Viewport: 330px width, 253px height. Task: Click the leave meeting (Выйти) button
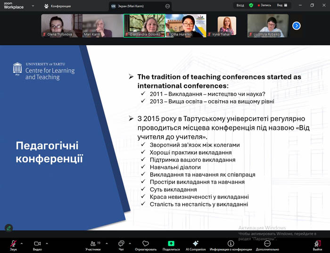pyautogui.click(x=317, y=243)
